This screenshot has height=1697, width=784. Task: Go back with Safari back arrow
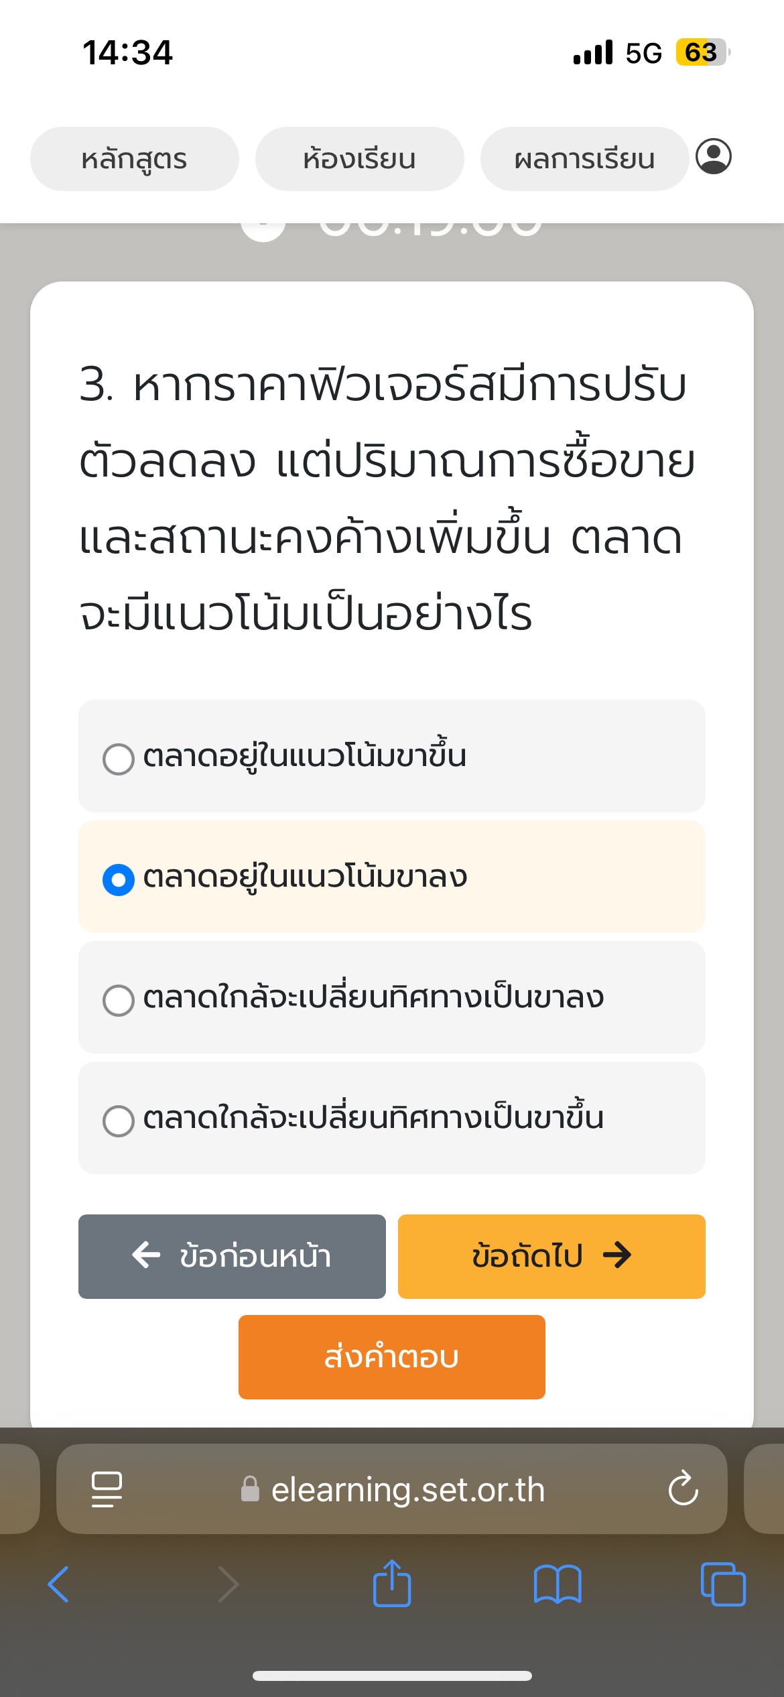(x=59, y=1584)
